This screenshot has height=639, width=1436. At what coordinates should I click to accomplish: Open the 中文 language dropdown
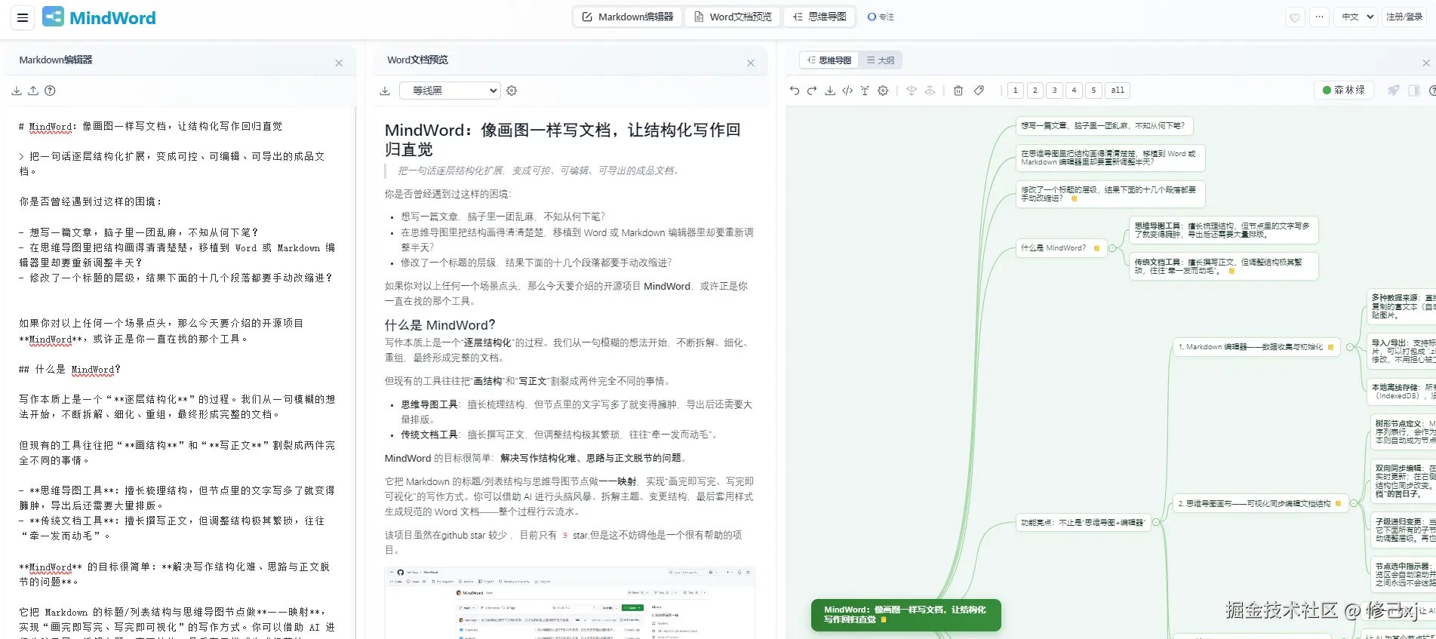pos(1356,17)
